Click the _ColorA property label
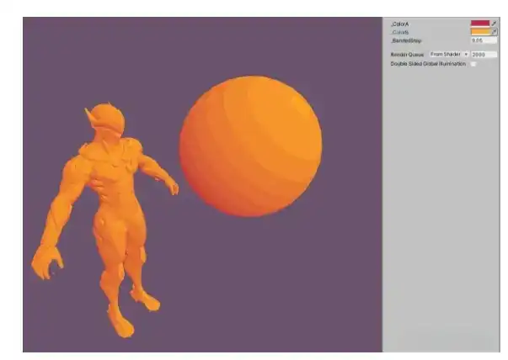Viewport: 508px width, 360px height. 400,24
